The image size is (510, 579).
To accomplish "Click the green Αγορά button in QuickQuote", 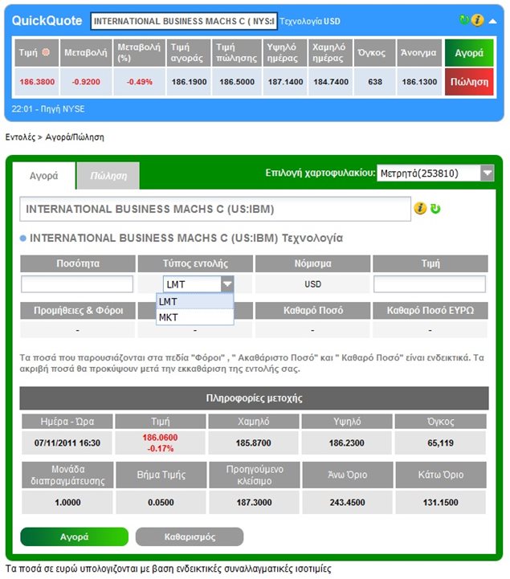I will point(469,53).
